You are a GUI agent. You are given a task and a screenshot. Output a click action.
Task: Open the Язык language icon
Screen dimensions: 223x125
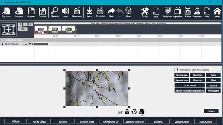click(x=156, y=12)
